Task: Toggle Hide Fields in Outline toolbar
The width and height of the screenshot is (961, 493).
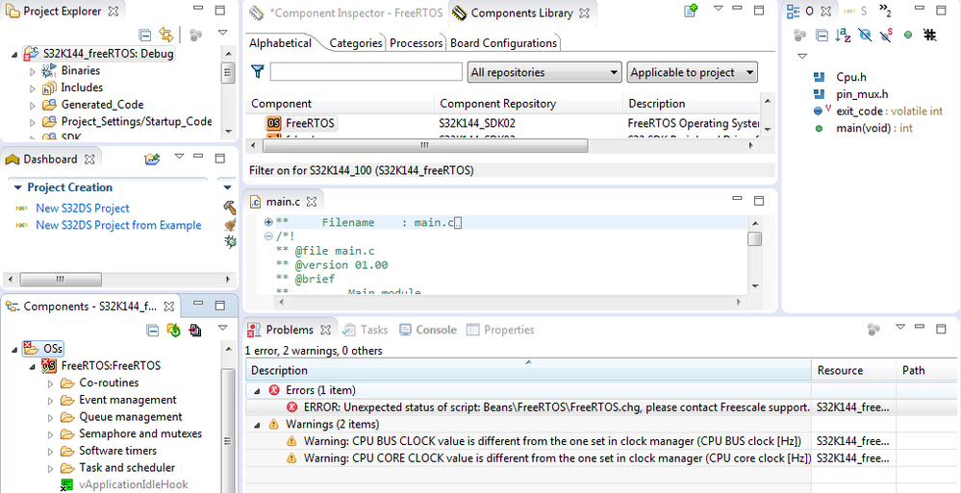Action: pos(865,35)
